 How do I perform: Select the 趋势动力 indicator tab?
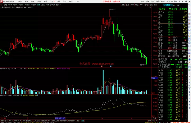pyautogui.click(x=29, y=121)
